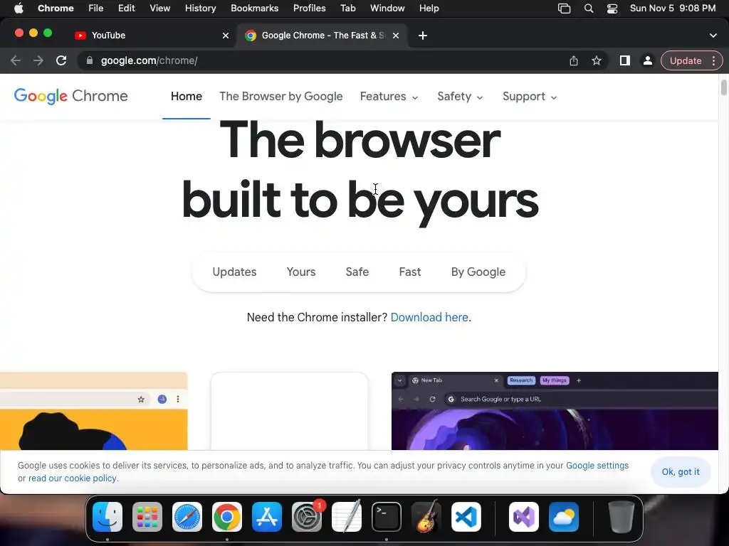Open the Tab menu
The height and width of the screenshot is (546, 729).
(347, 9)
